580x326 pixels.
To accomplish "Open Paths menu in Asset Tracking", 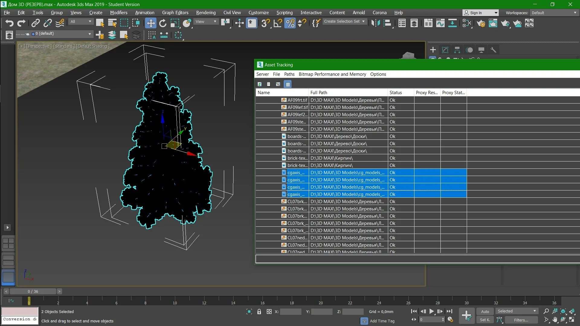I will (x=289, y=74).
